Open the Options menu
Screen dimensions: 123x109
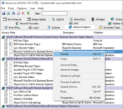pos(22,8)
